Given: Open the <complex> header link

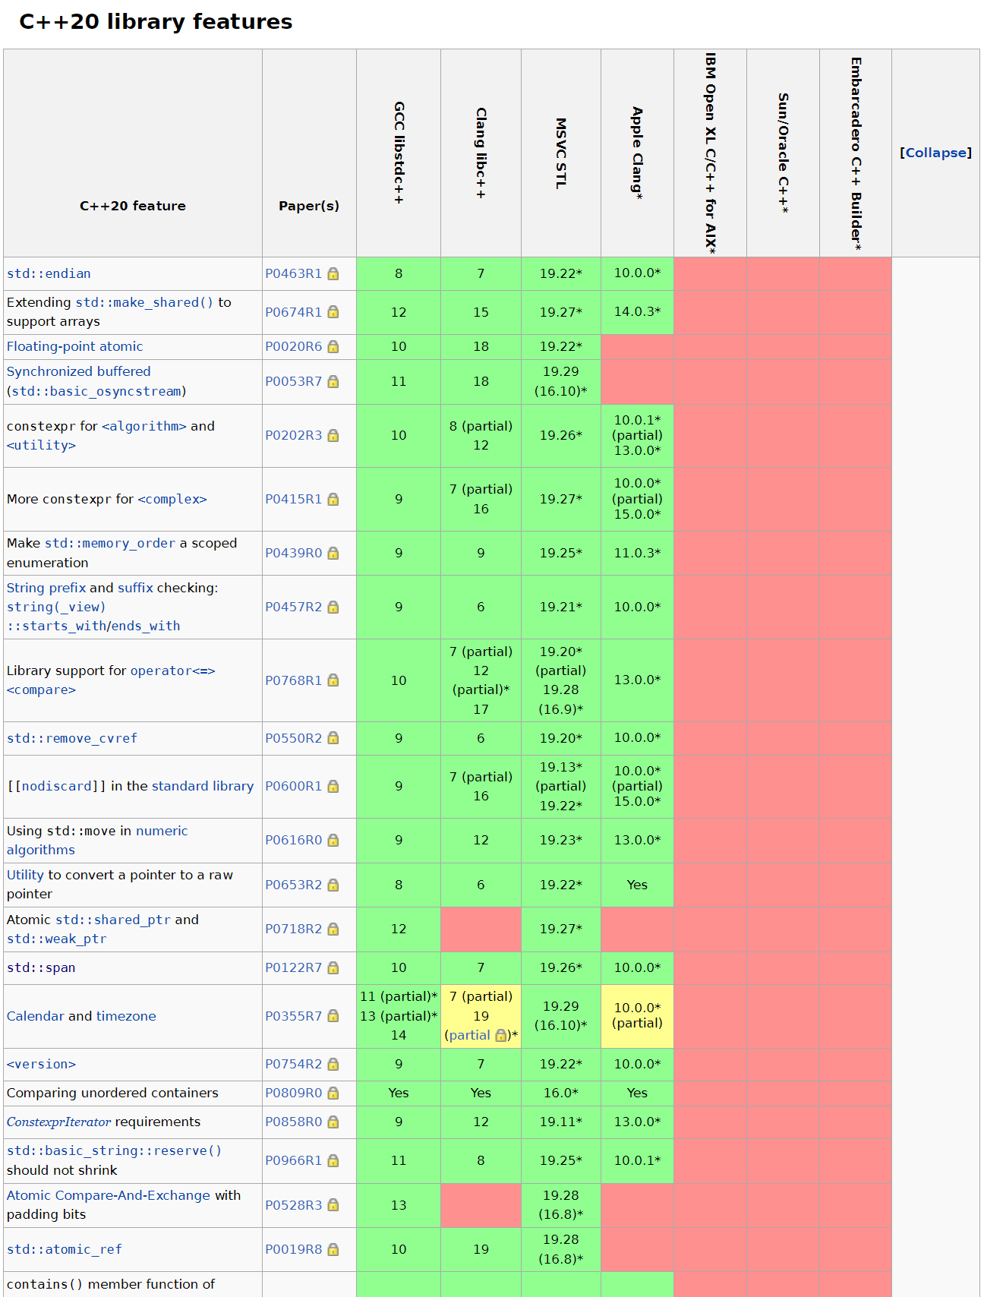Looking at the screenshot, I should point(172,499).
